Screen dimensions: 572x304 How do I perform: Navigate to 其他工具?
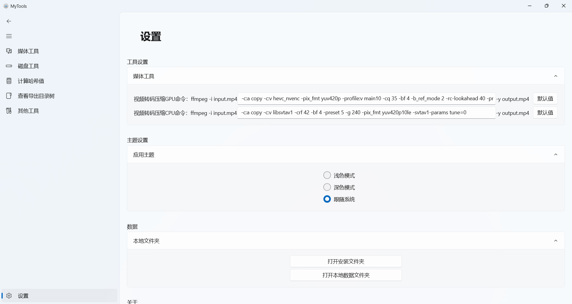pyautogui.click(x=59, y=111)
